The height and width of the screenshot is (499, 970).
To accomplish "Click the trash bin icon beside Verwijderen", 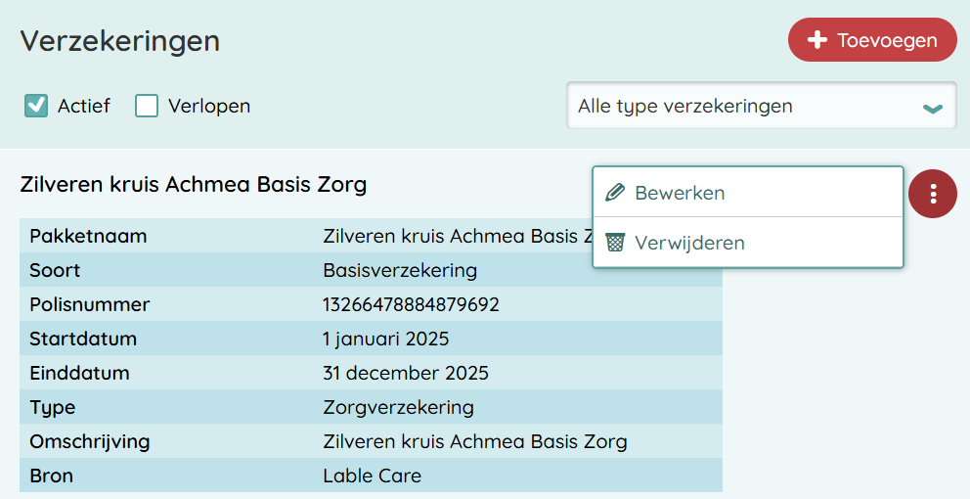I will pyautogui.click(x=615, y=243).
